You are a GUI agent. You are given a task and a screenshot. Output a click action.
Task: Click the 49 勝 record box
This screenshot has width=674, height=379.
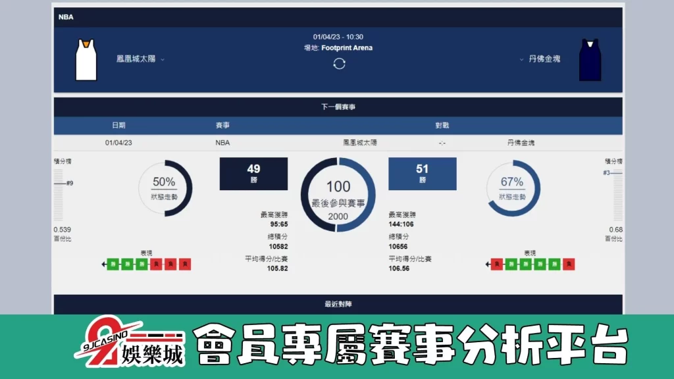click(x=253, y=172)
